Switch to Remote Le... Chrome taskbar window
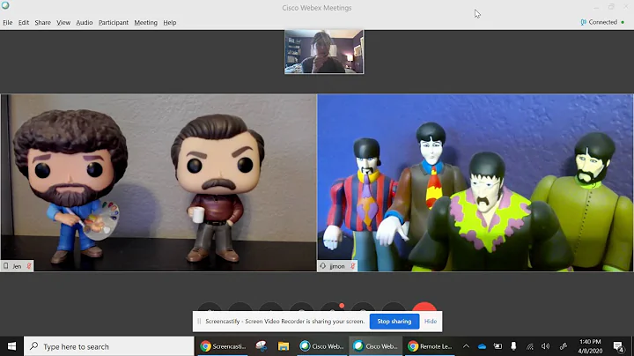Screen dimensions: 634x356 click(430, 346)
